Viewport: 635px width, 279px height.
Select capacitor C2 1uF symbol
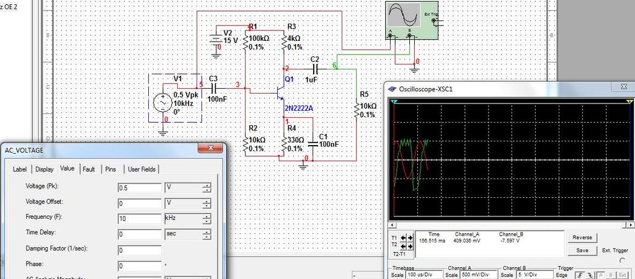point(314,69)
